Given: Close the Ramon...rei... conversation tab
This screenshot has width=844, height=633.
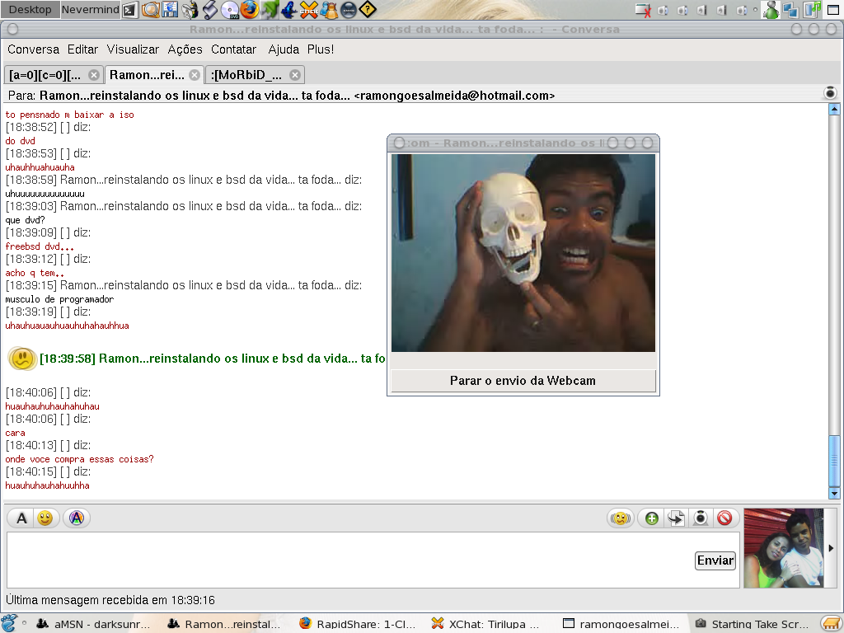Looking at the screenshot, I should point(195,75).
